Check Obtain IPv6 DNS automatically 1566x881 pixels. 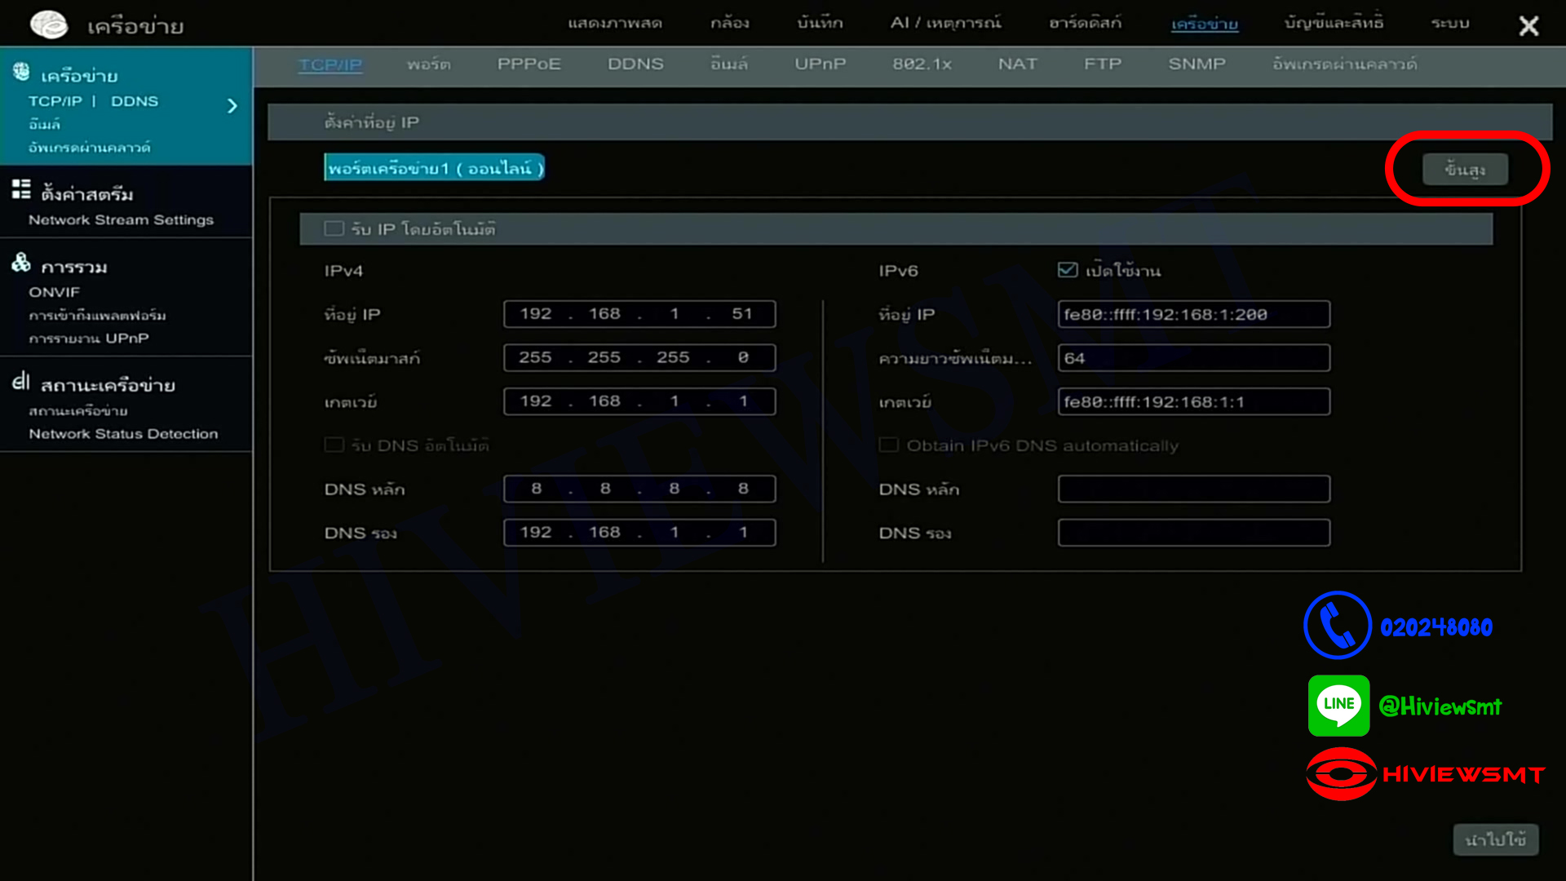click(889, 445)
